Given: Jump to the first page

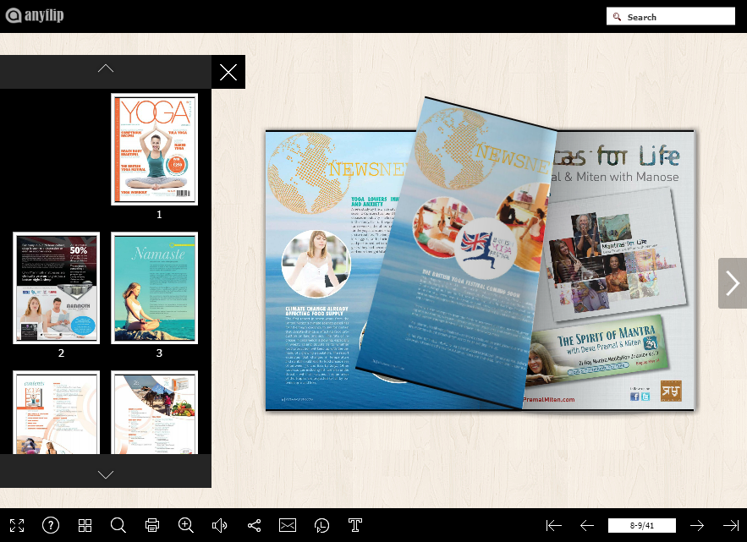Looking at the screenshot, I should (553, 525).
